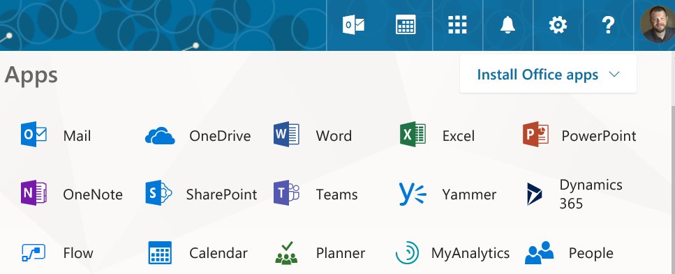Click the PowerPoint app icon
This screenshot has height=274, width=675.
pyautogui.click(x=535, y=134)
